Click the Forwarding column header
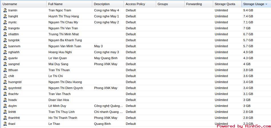 click(194, 4)
